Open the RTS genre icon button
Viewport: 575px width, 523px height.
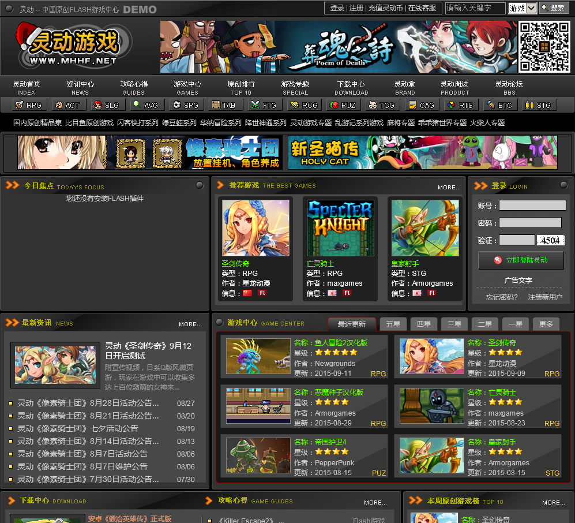click(x=461, y=105)
